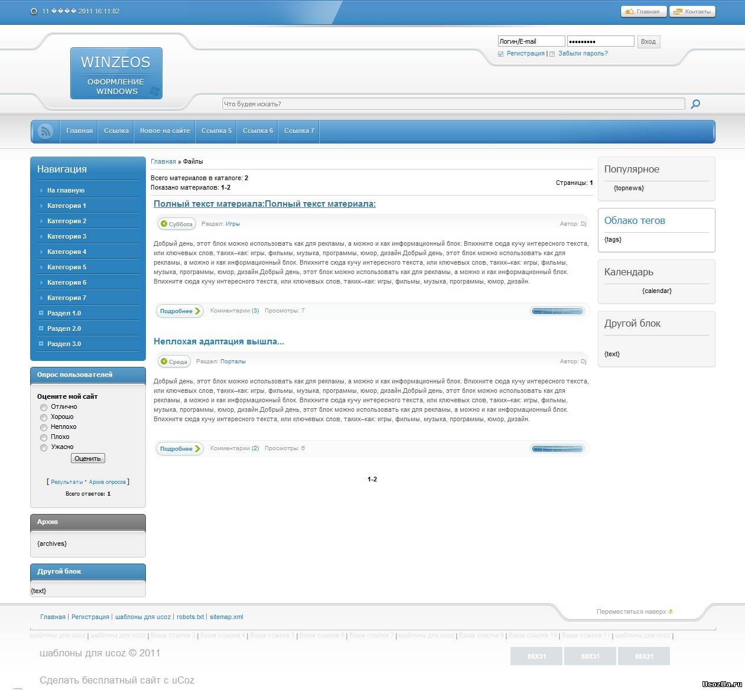Image resolution: width=745 pixels, height=690 pixels.
Task: Open Категория 3 in sidebar navigation
Action: pos(67,236)
